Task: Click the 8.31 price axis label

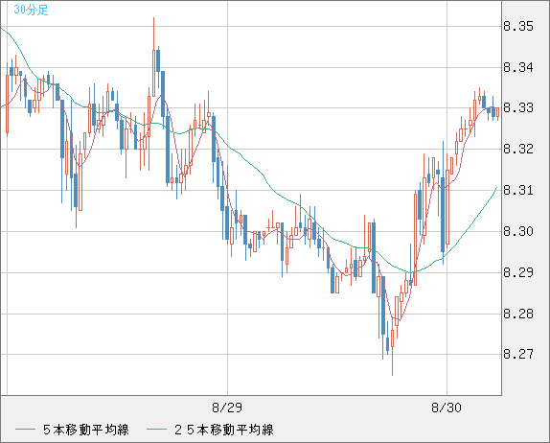Action: [518, 190]
